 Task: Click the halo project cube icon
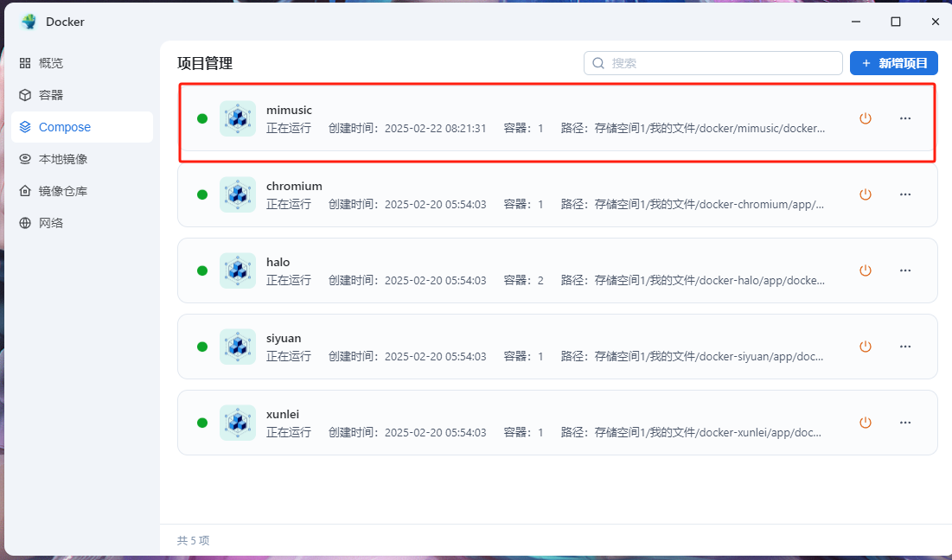coord(238,270)
